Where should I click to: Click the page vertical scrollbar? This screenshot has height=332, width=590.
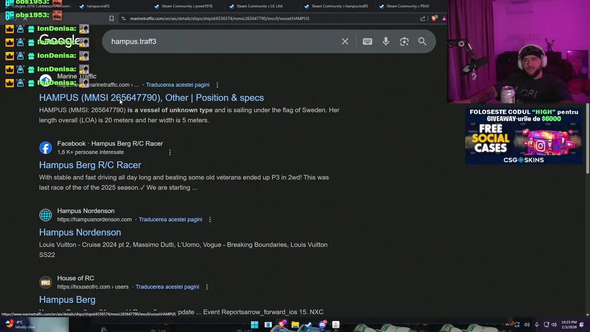587,138
